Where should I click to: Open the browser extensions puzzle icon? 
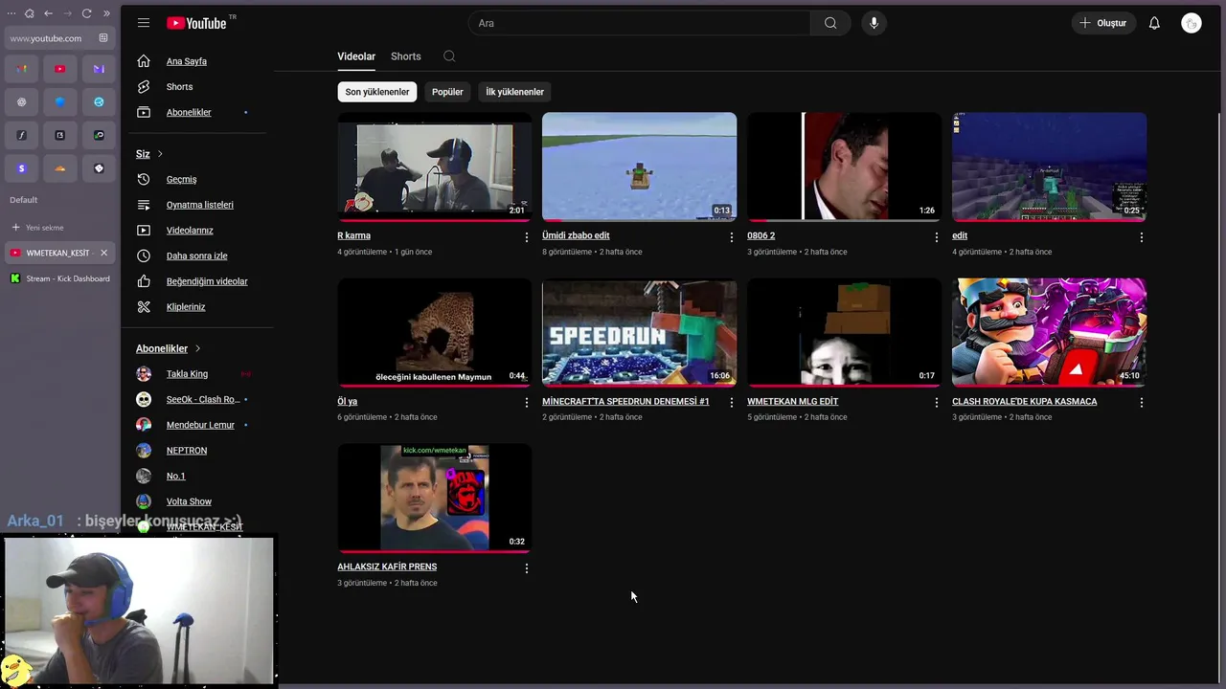[30, 13]
